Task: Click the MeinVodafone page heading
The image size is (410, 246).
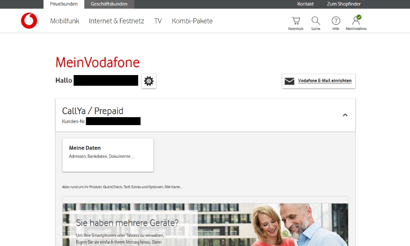Action: pos(97,63)
